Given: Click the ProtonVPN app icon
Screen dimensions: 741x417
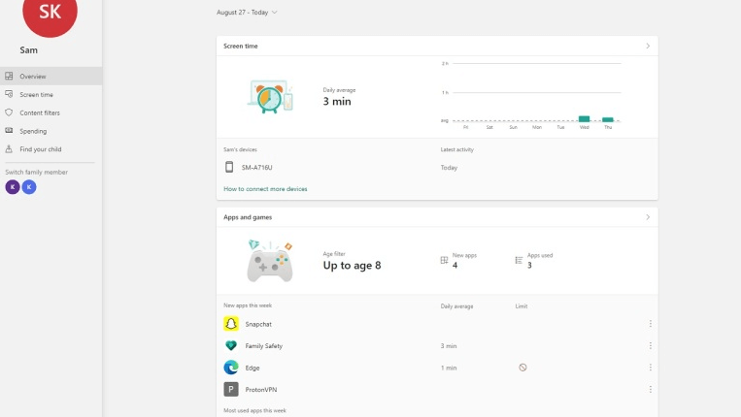Looking at the screenshot, I should (x=231, y=389).
